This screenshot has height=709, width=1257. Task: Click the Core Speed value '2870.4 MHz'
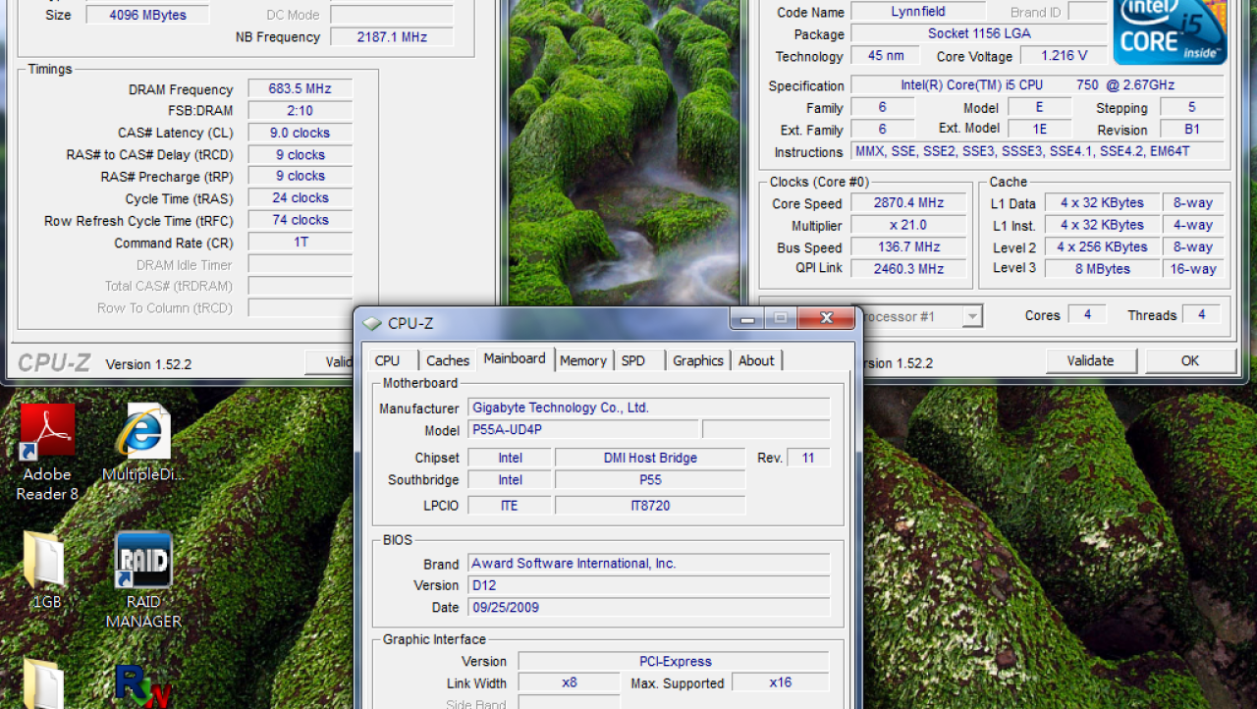[908, 202]
